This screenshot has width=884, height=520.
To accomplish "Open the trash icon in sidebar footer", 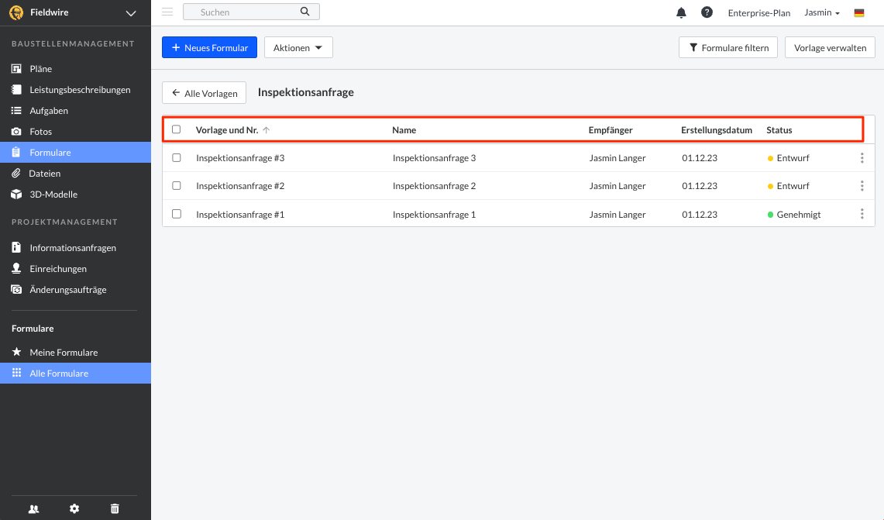I will pos(115,508).
